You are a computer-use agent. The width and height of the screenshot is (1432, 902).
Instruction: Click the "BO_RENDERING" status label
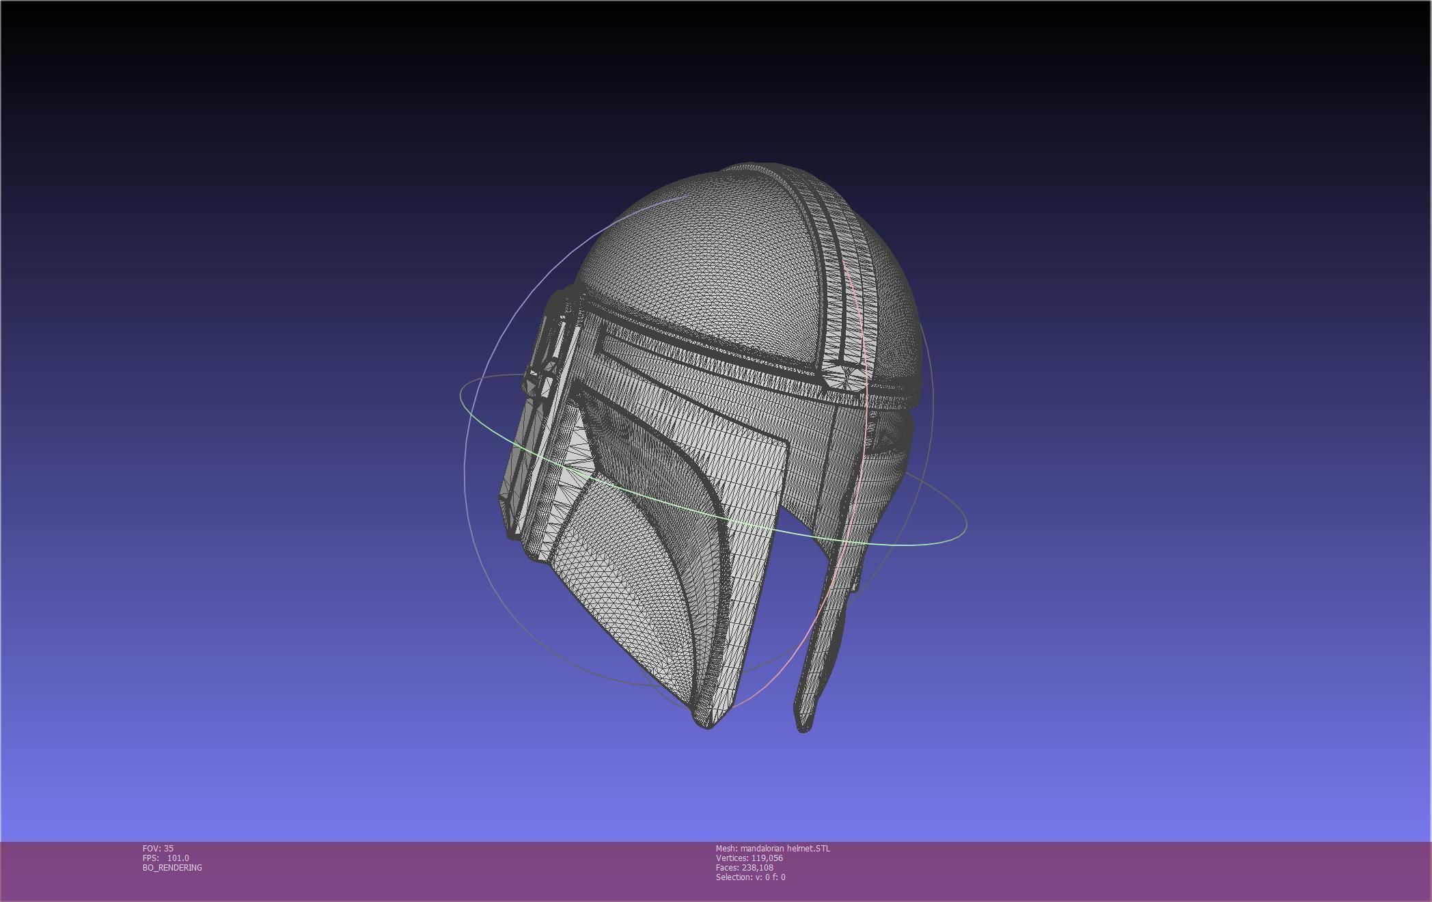pyautogui.click(x=172, y=867)
